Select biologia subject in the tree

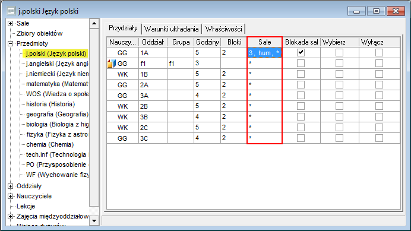pyautogui.click(x=57, y=124)
